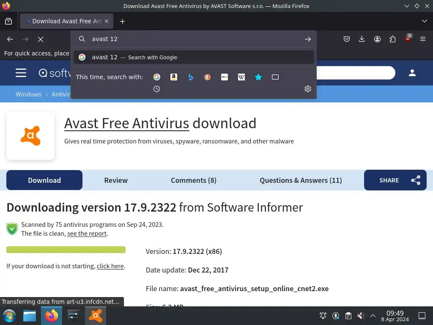Search with eBay one-off engine icon
This screenshot has height=325, width=433.
click(225, 77)
